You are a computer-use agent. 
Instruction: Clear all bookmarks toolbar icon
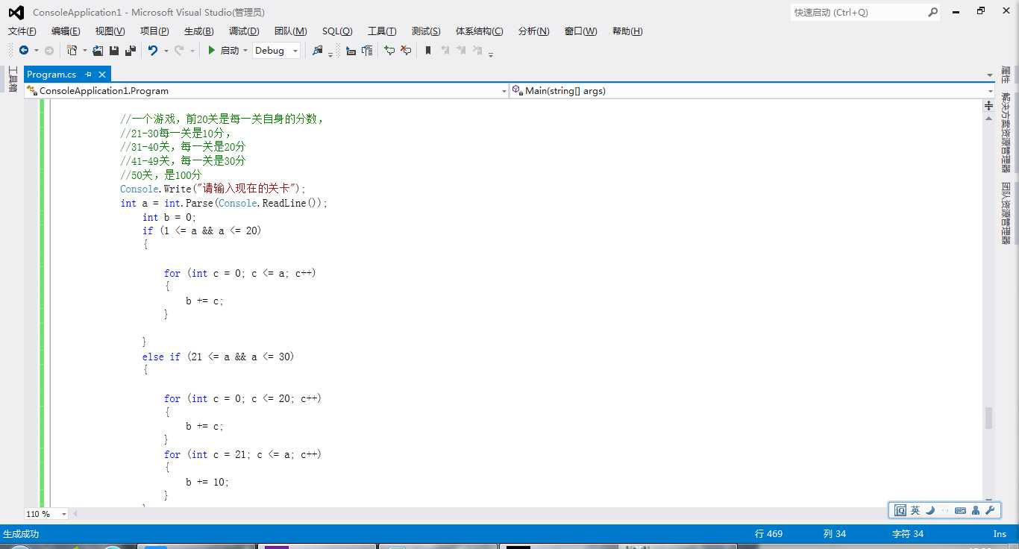tap(477, 51)
